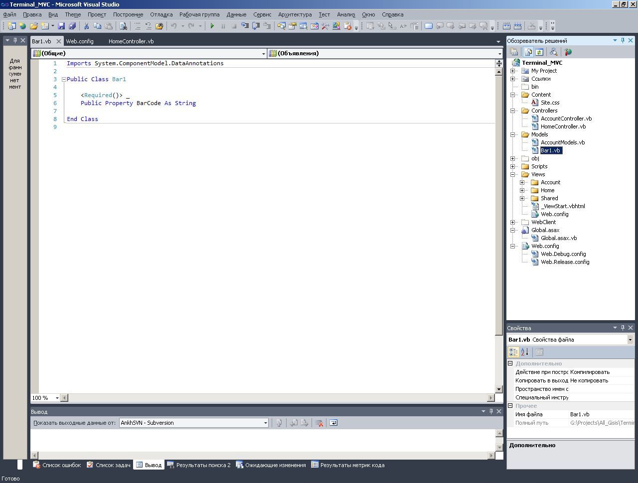Cut selection using the scissors icon

pos(86,26)
